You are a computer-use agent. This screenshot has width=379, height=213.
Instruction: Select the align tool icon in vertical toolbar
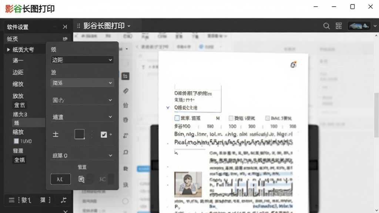[126, 136]
